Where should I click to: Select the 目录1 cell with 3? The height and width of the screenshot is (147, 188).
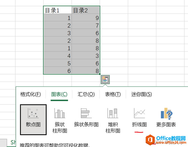58,33
